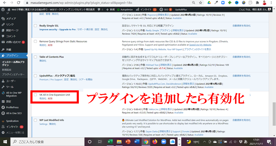Delete VK All in One Expansion Unit via 削除
Screen dimensions: 276x146
click(50, 98)
